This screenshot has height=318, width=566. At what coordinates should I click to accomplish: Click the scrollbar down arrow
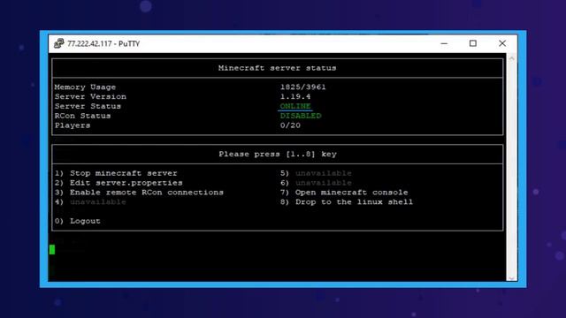tap(511, 278)
